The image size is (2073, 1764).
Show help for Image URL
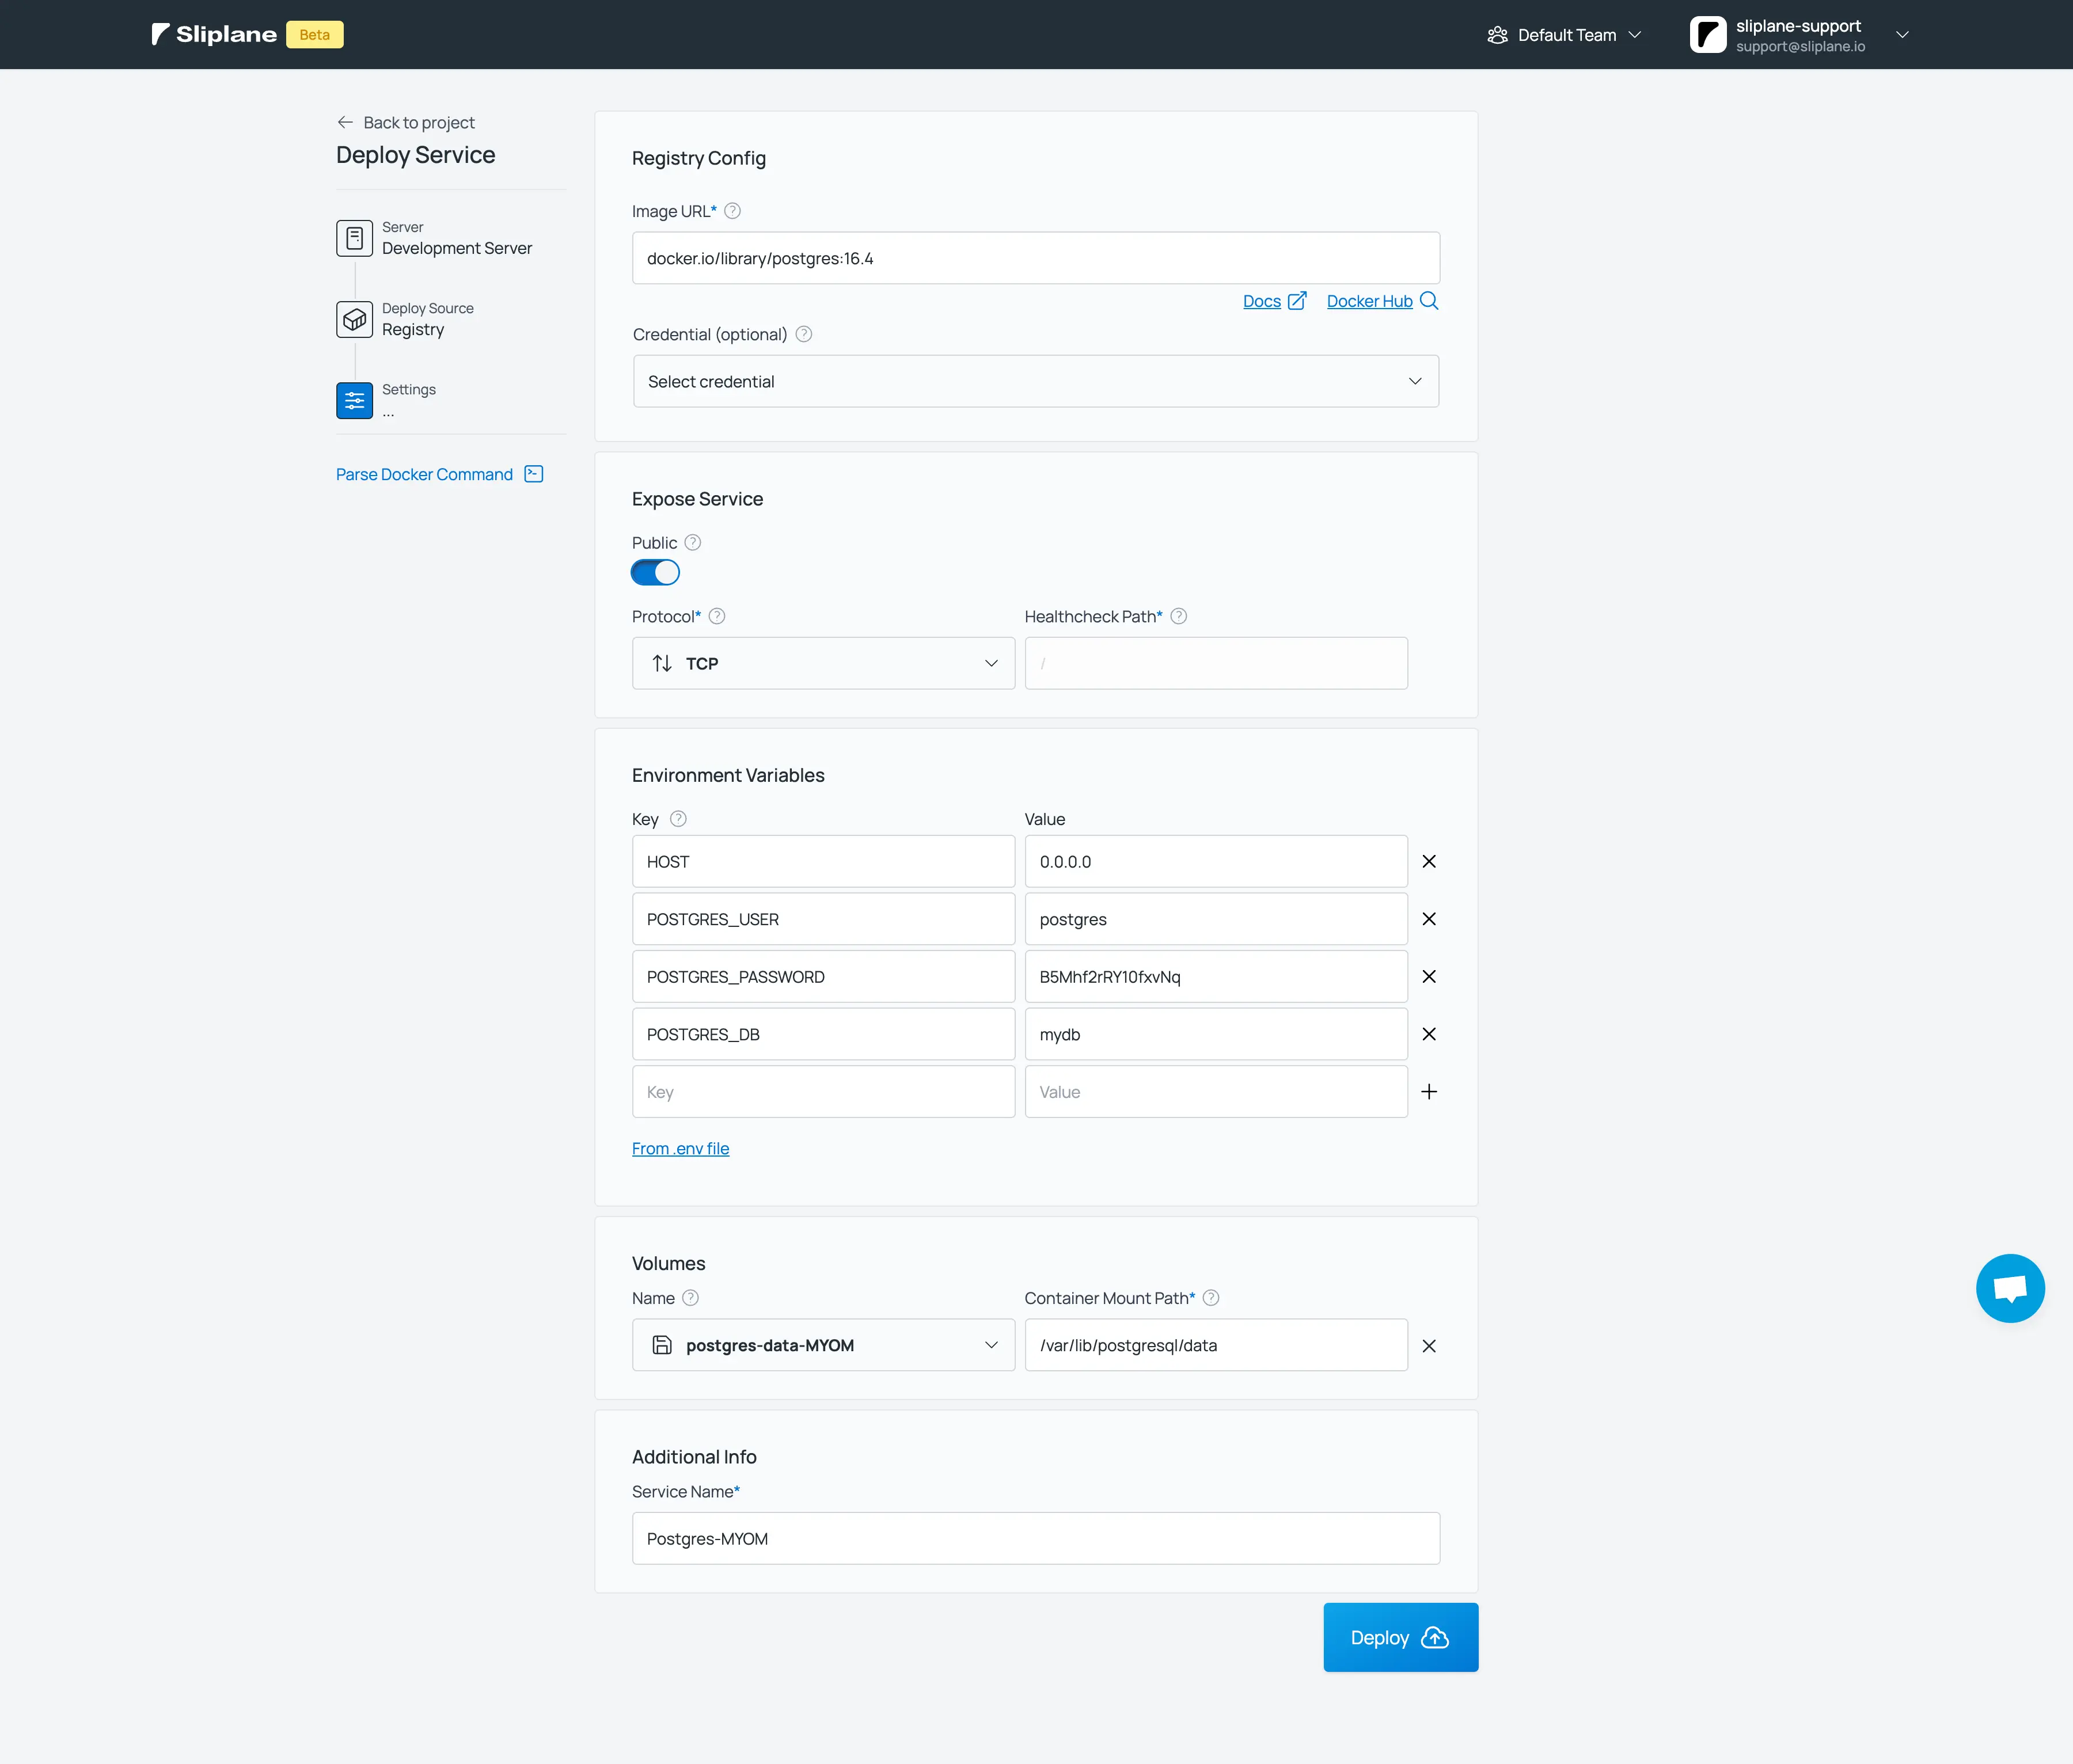732,211
